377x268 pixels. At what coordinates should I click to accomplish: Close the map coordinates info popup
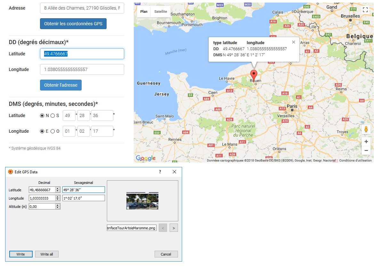[293, 42]
